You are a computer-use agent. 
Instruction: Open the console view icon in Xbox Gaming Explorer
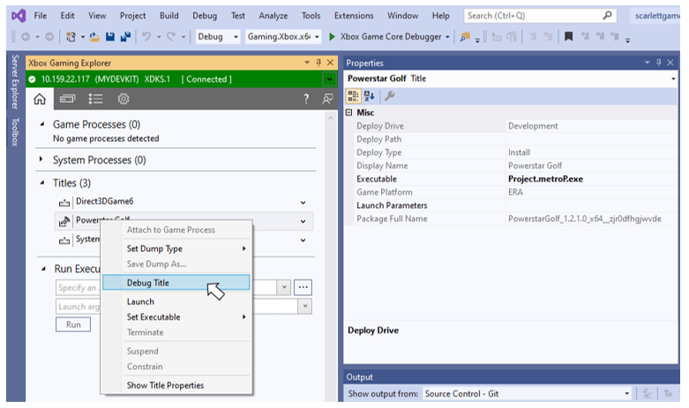(67, 100)
